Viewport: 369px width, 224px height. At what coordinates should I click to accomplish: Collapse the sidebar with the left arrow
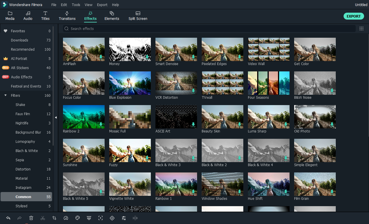(x=56, y=117)
